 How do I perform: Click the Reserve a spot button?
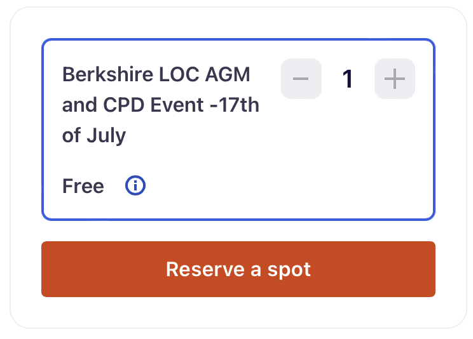pyautogui.click(x=238, y=269)
